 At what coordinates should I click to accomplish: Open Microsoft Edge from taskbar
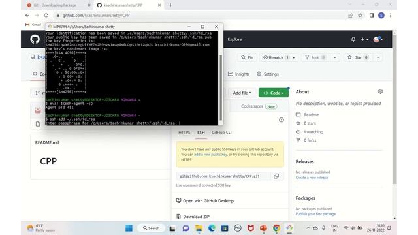[212, 228]
